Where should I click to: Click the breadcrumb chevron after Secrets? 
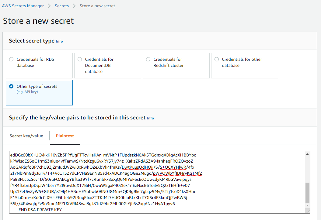point(74,6)
